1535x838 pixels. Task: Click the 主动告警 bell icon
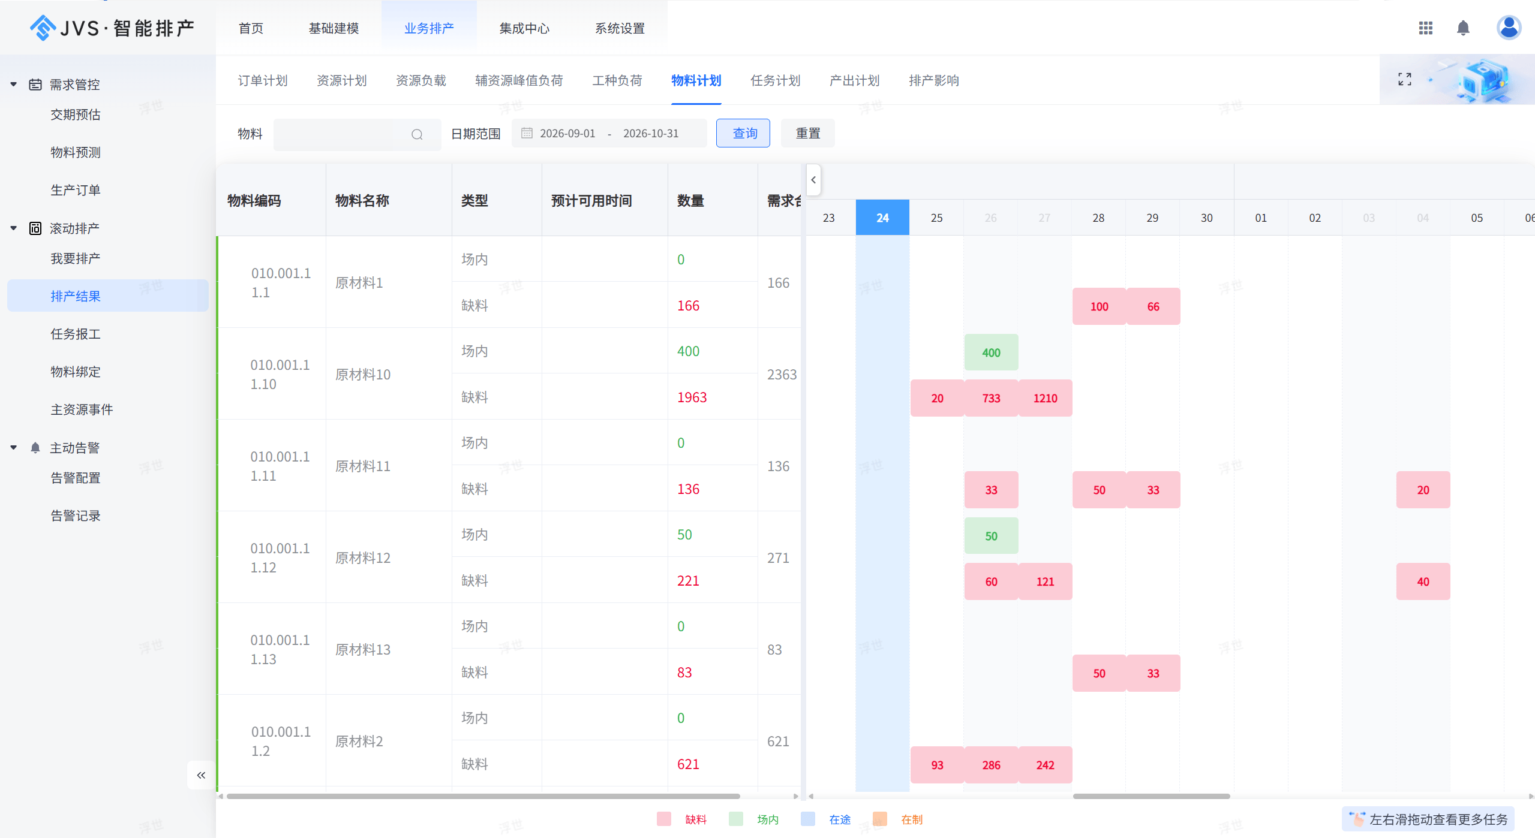35,448
